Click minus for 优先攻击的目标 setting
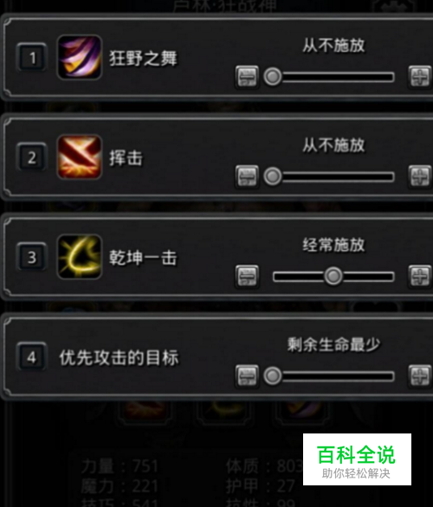 pos(248,376)
